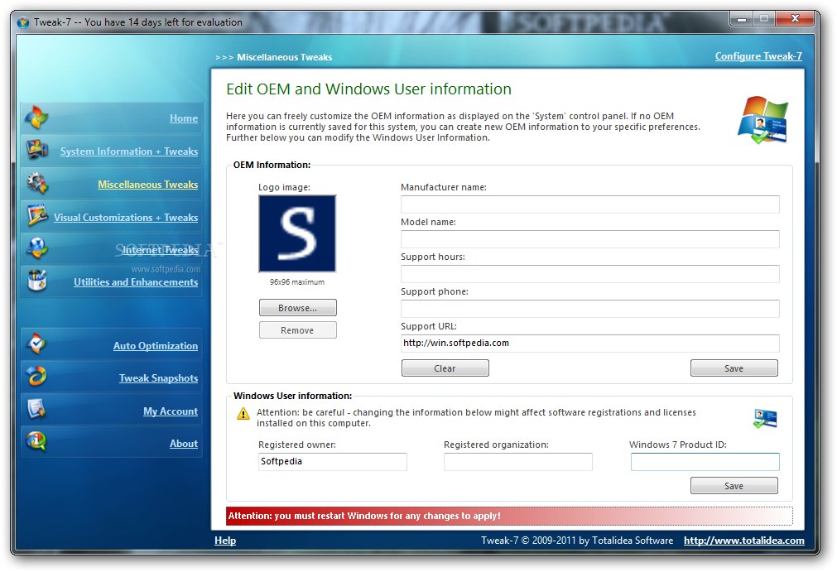Click the Miscellaneous Tweaks gear icon
This screenshot has height=572, width=837.
[x=36, y=183]
